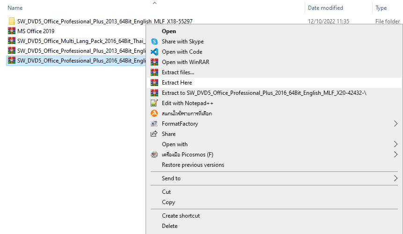Click the highlighted SW_DVD5_Office_Professional_Plus_2016_64Bit file name
Screen dimensions: 403x234
[81, 61]
